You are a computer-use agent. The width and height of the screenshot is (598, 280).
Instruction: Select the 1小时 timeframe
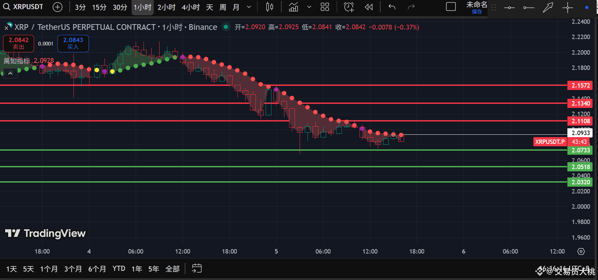coord(143,7)
